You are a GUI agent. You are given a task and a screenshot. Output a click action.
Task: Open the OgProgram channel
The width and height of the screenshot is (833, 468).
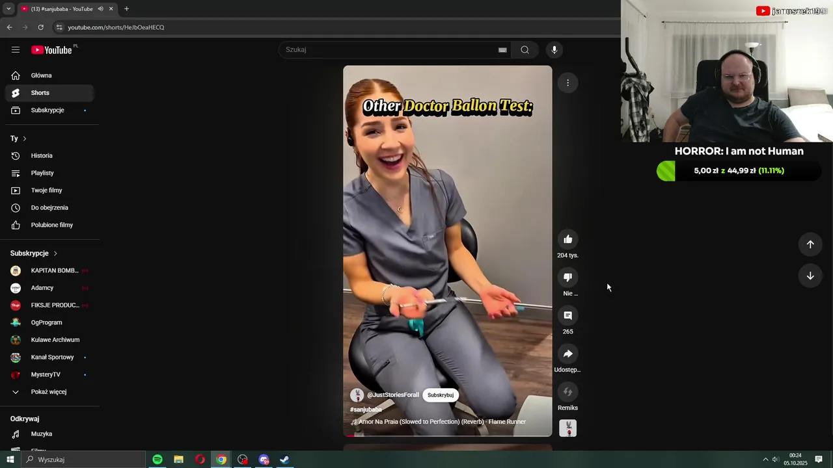tap(49, 322)
